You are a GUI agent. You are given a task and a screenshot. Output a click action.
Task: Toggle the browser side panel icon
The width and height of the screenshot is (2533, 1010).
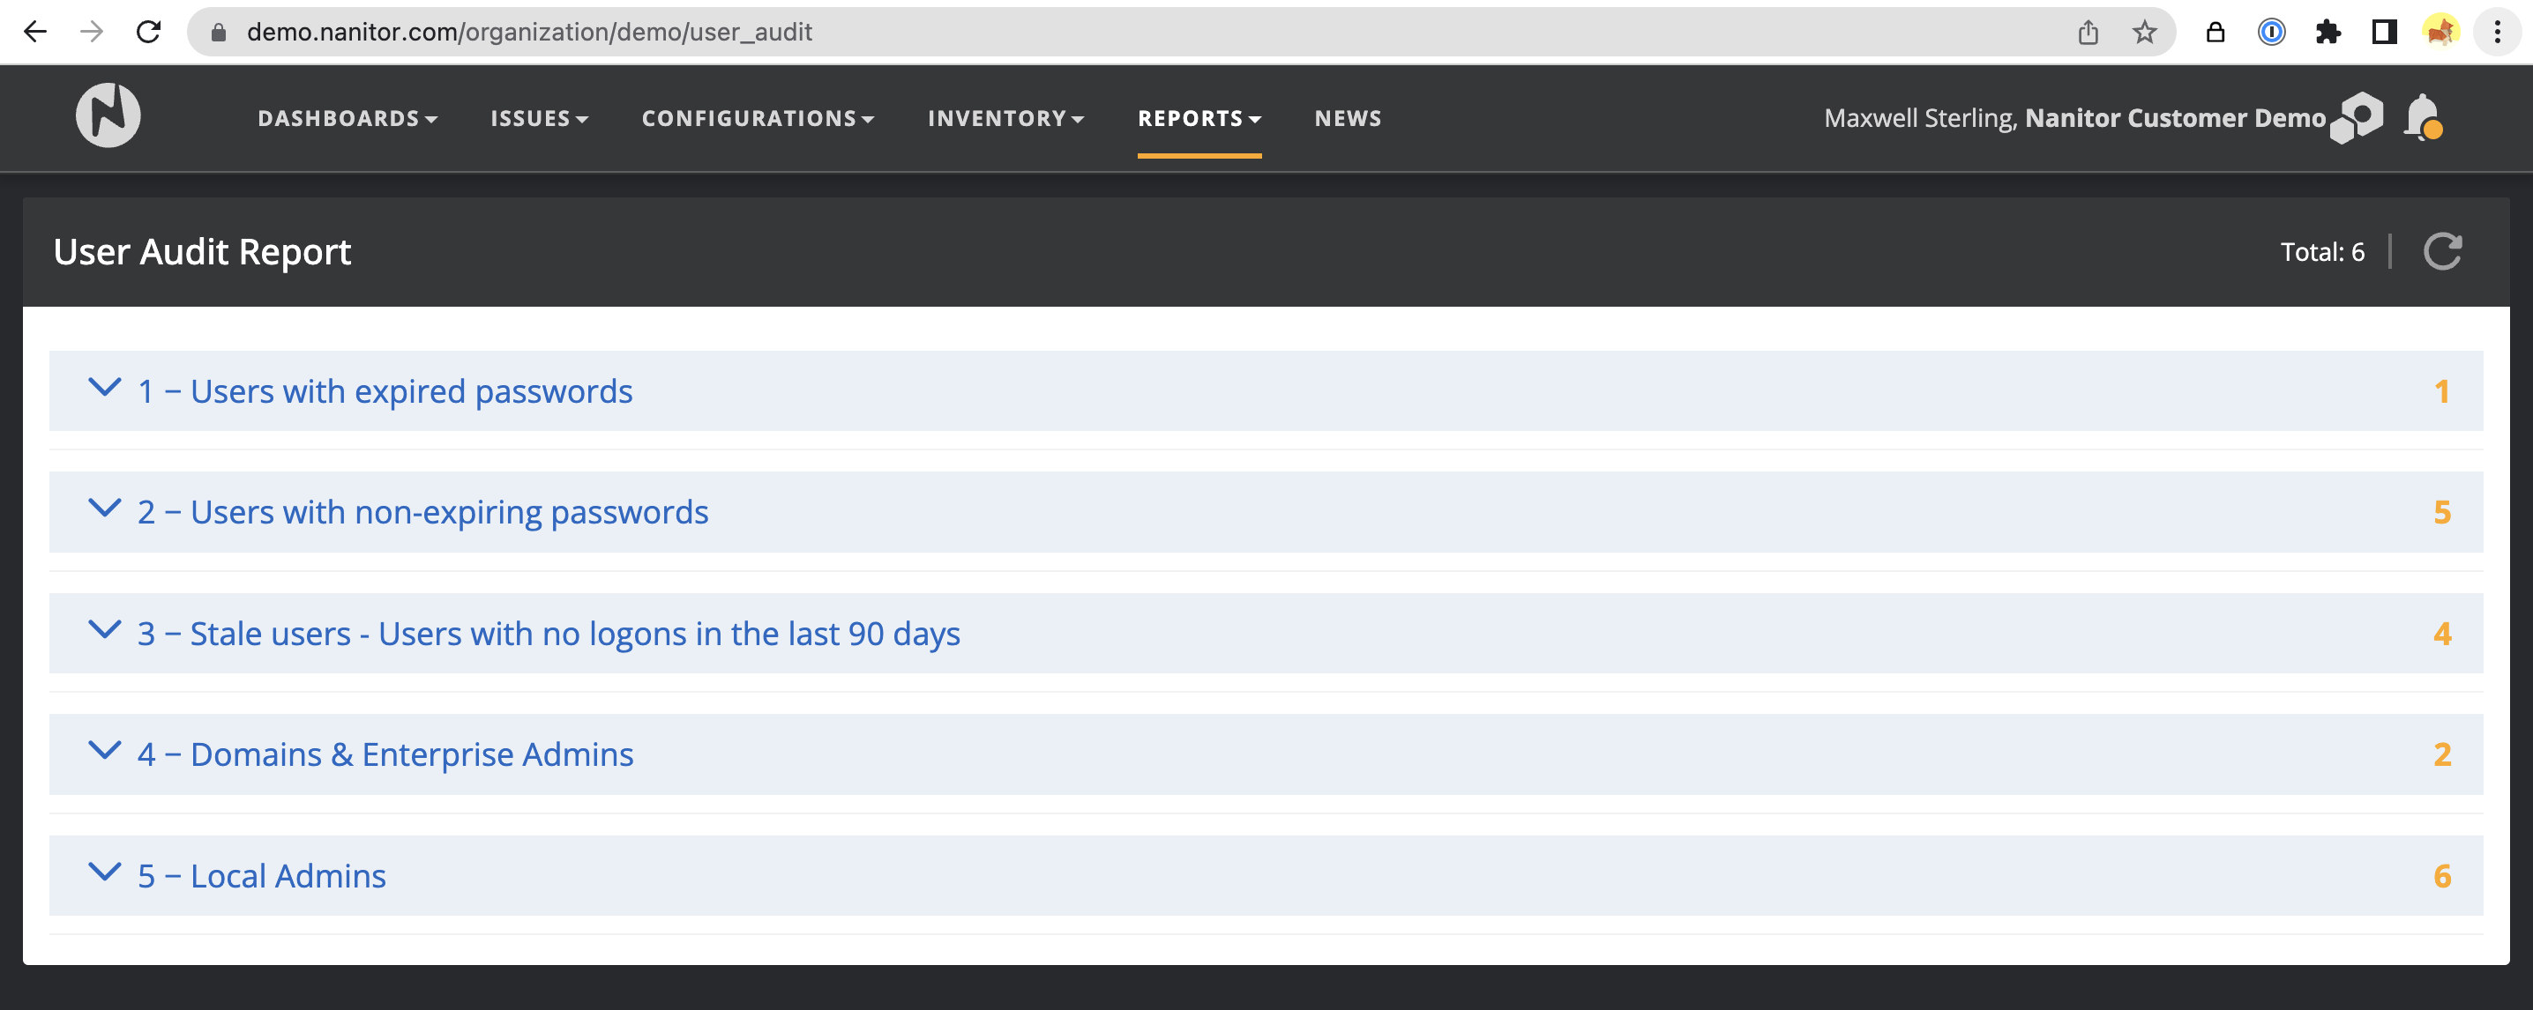click(x=2384, y=32)
